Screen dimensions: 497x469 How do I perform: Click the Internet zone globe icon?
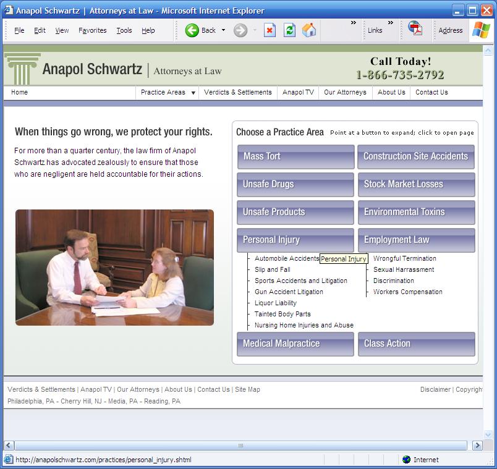pos(406,460)
